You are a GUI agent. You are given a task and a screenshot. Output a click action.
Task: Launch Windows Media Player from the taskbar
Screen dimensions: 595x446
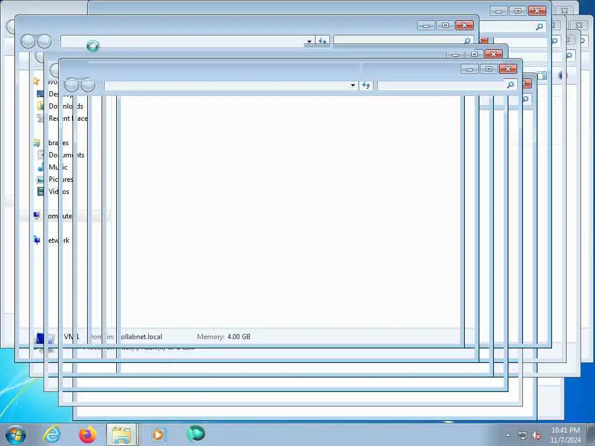158,434
